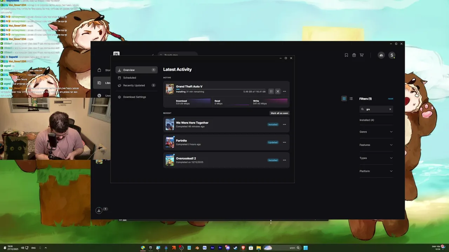Select Overview in downloads sidebar
The height and width of the screenshot is (252, 449).
coord(136,70)
